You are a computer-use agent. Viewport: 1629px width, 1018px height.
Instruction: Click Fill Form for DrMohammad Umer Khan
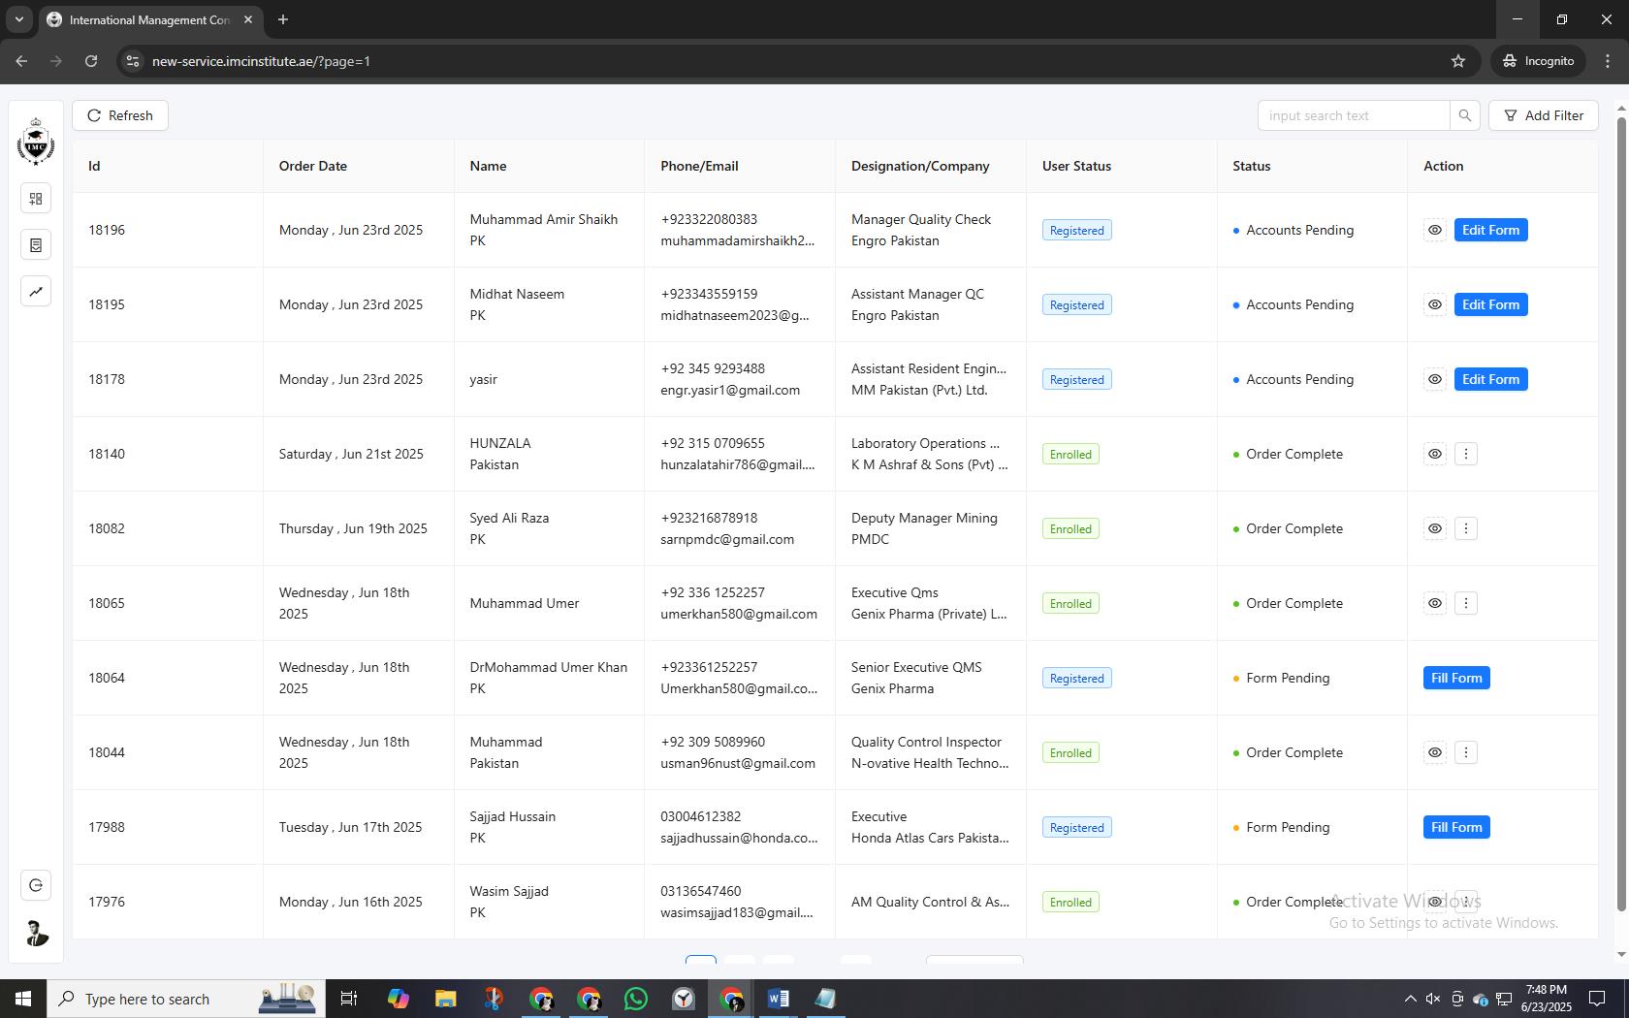coord(1456,678)
